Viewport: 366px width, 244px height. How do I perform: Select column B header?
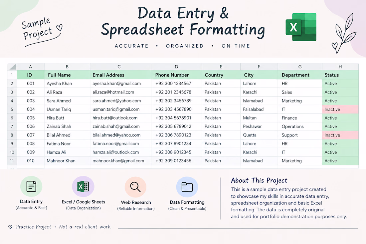[67, 67]
